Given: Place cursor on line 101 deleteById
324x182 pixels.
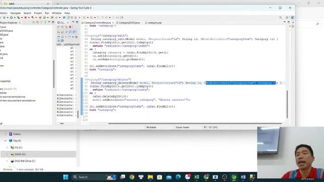Looking at the screenshot, I should coord(110,97).
